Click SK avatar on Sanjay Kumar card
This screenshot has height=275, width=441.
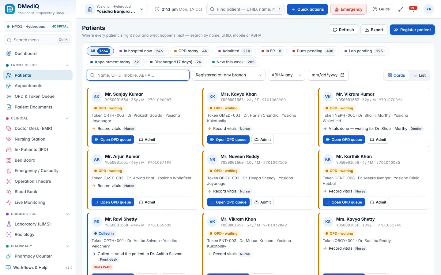tap(97, 97)
